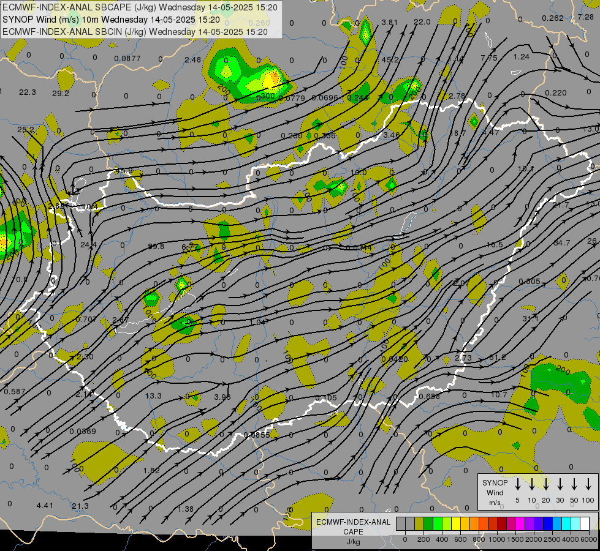
Task: Click the map value 22.0
Action: click(422, 22)
